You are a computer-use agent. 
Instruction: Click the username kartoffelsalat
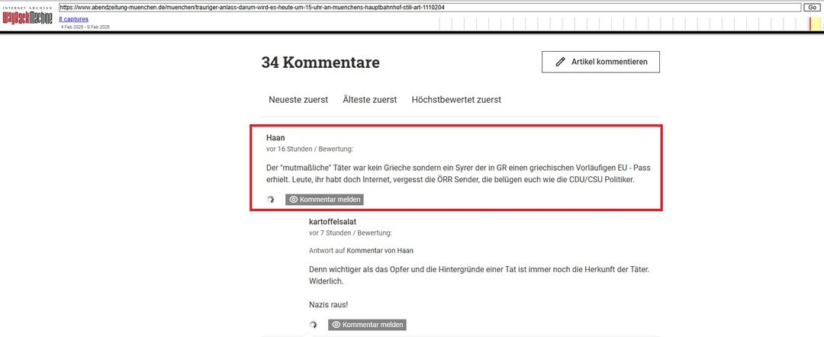[333, 222]
